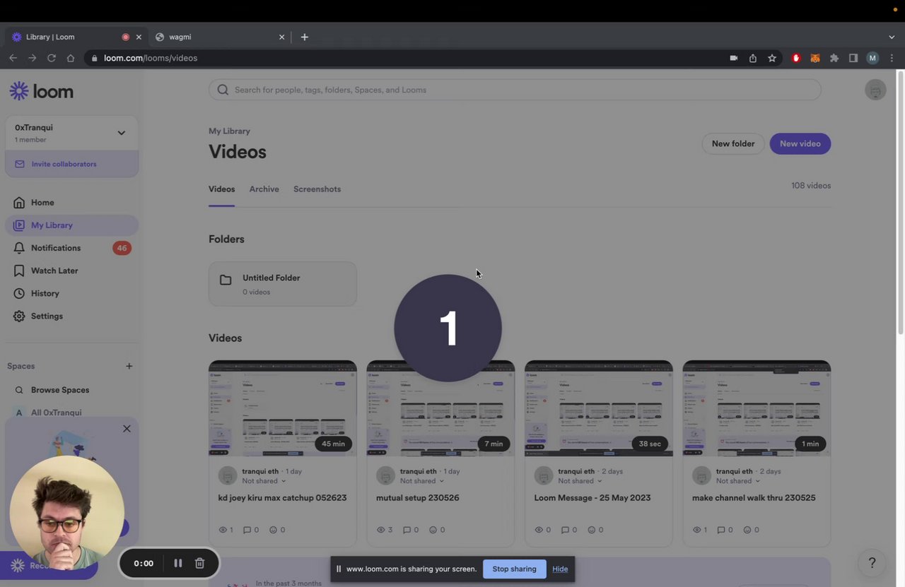Click the Settings gear icon

click(19, 316)
